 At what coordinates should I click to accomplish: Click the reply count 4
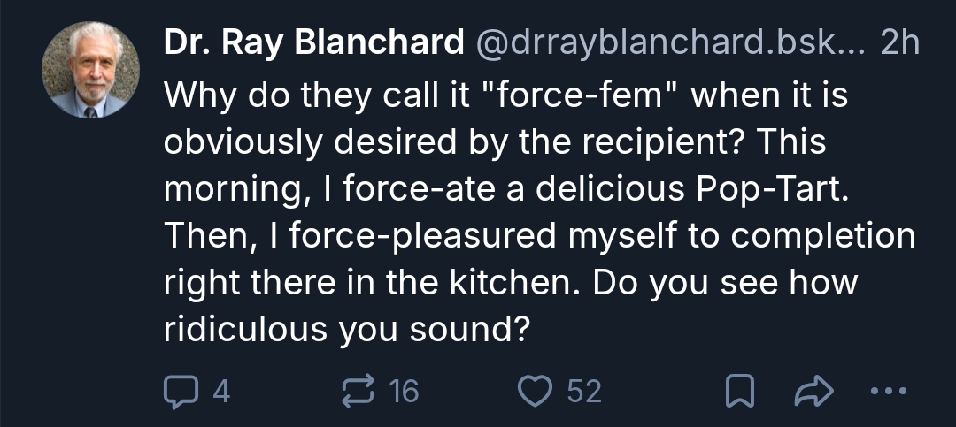tap(220, 391)
